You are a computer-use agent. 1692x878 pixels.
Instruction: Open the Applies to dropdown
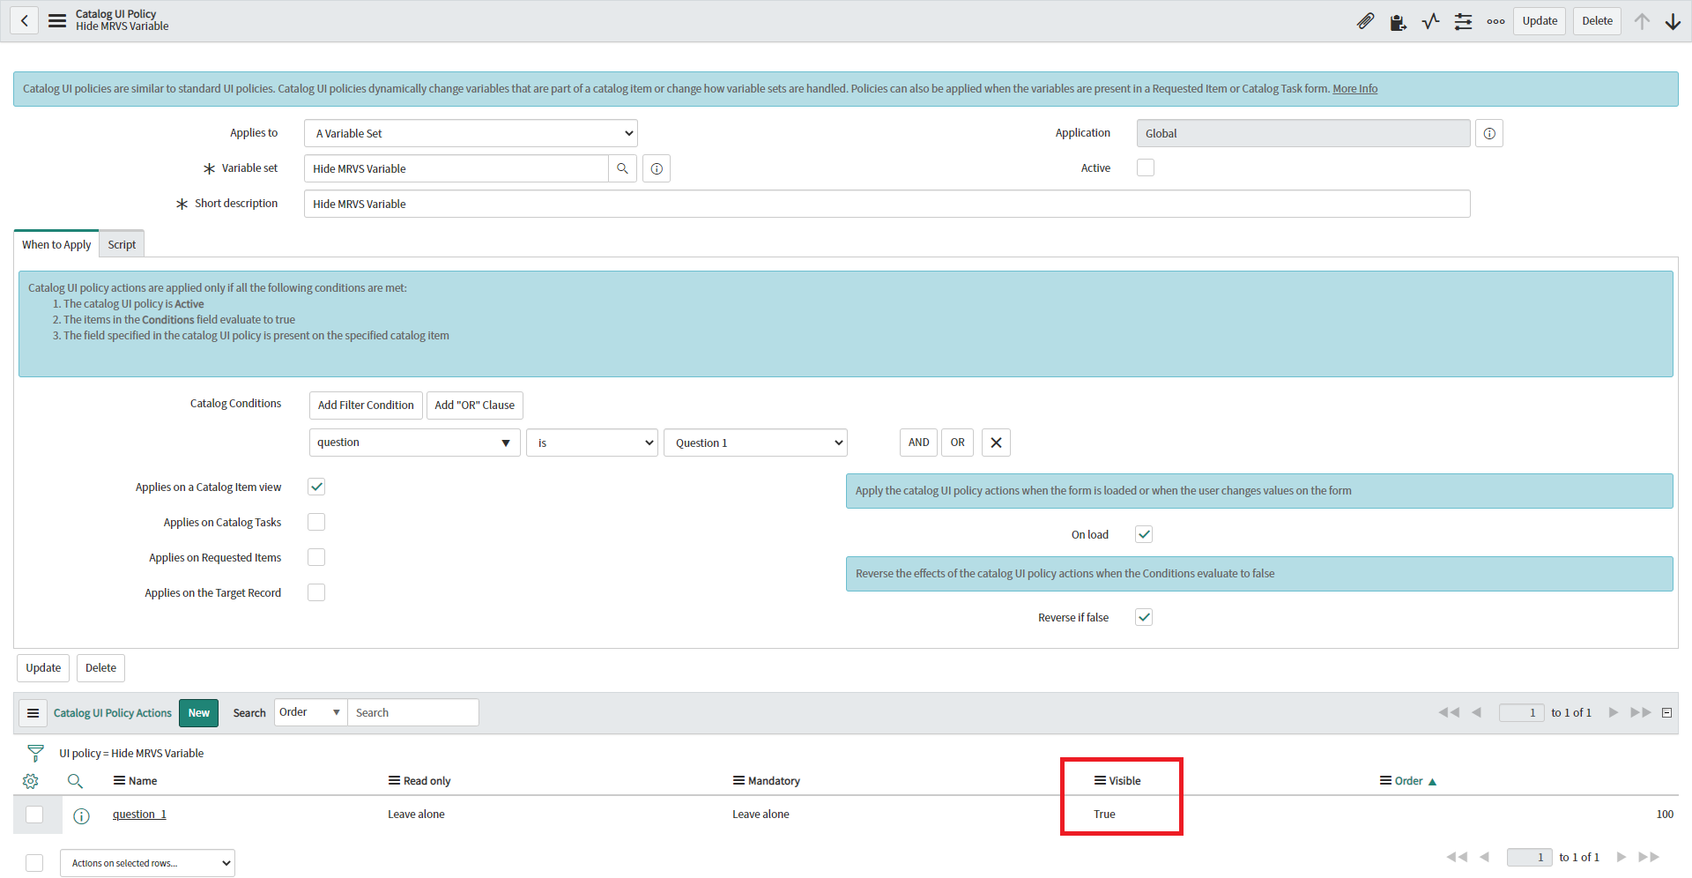tap(470, 132)
